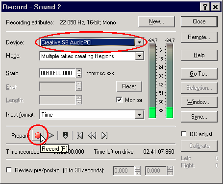The height and width of the screenshot is (184, 223).
Task: Click the question mark help icon in title bar
Action: pos(205,7)
